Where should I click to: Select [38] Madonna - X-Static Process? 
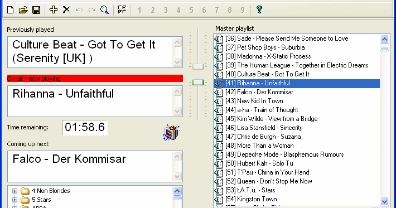268,56
